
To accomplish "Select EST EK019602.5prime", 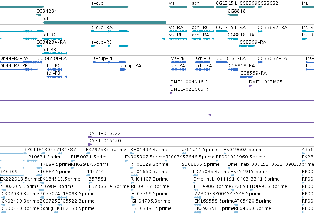I will pyautogui.click(x=244, y=150).
